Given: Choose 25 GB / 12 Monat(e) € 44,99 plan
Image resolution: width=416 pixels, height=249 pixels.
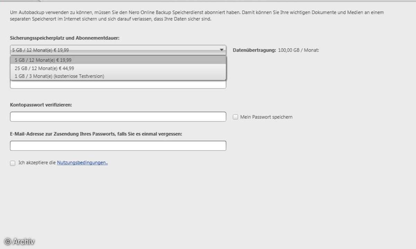Looking at the screenshot, I should (x=118, y=68).
